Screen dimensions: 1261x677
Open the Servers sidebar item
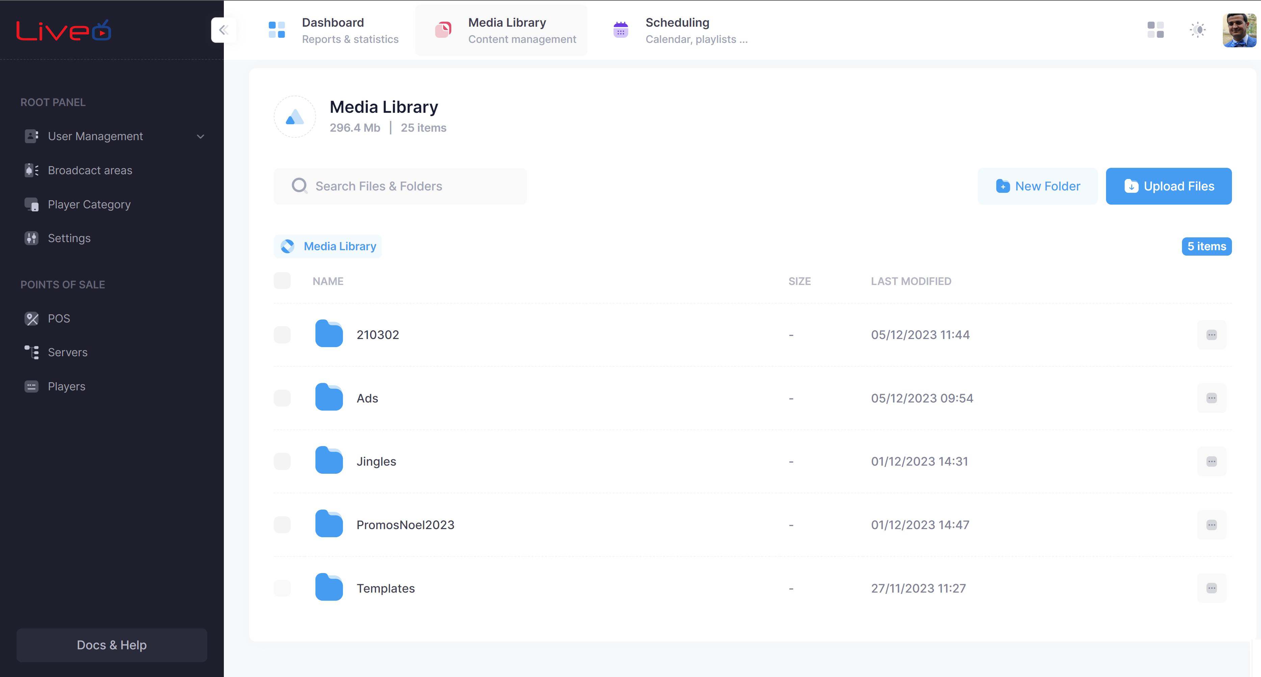coord(68,352)
